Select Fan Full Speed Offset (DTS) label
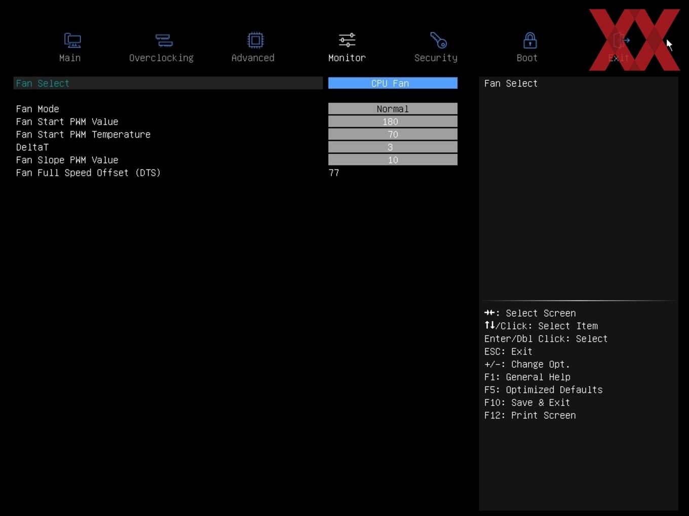The width and height of the screenshot is (689, 516). point(88,173)
